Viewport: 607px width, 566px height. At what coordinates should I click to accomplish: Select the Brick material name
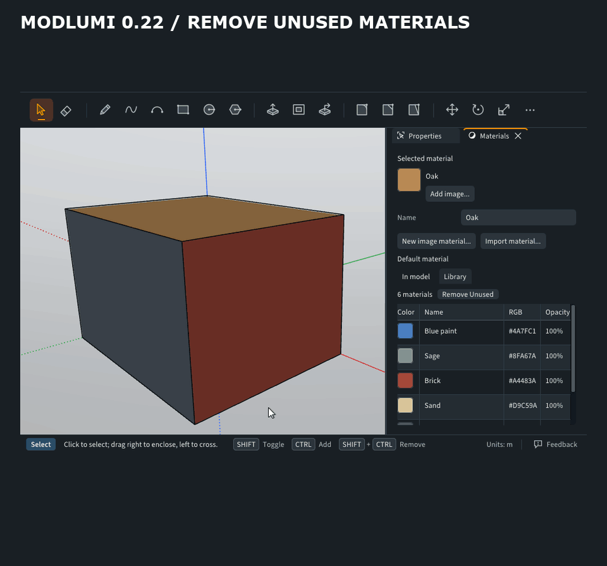click(432, 380)
